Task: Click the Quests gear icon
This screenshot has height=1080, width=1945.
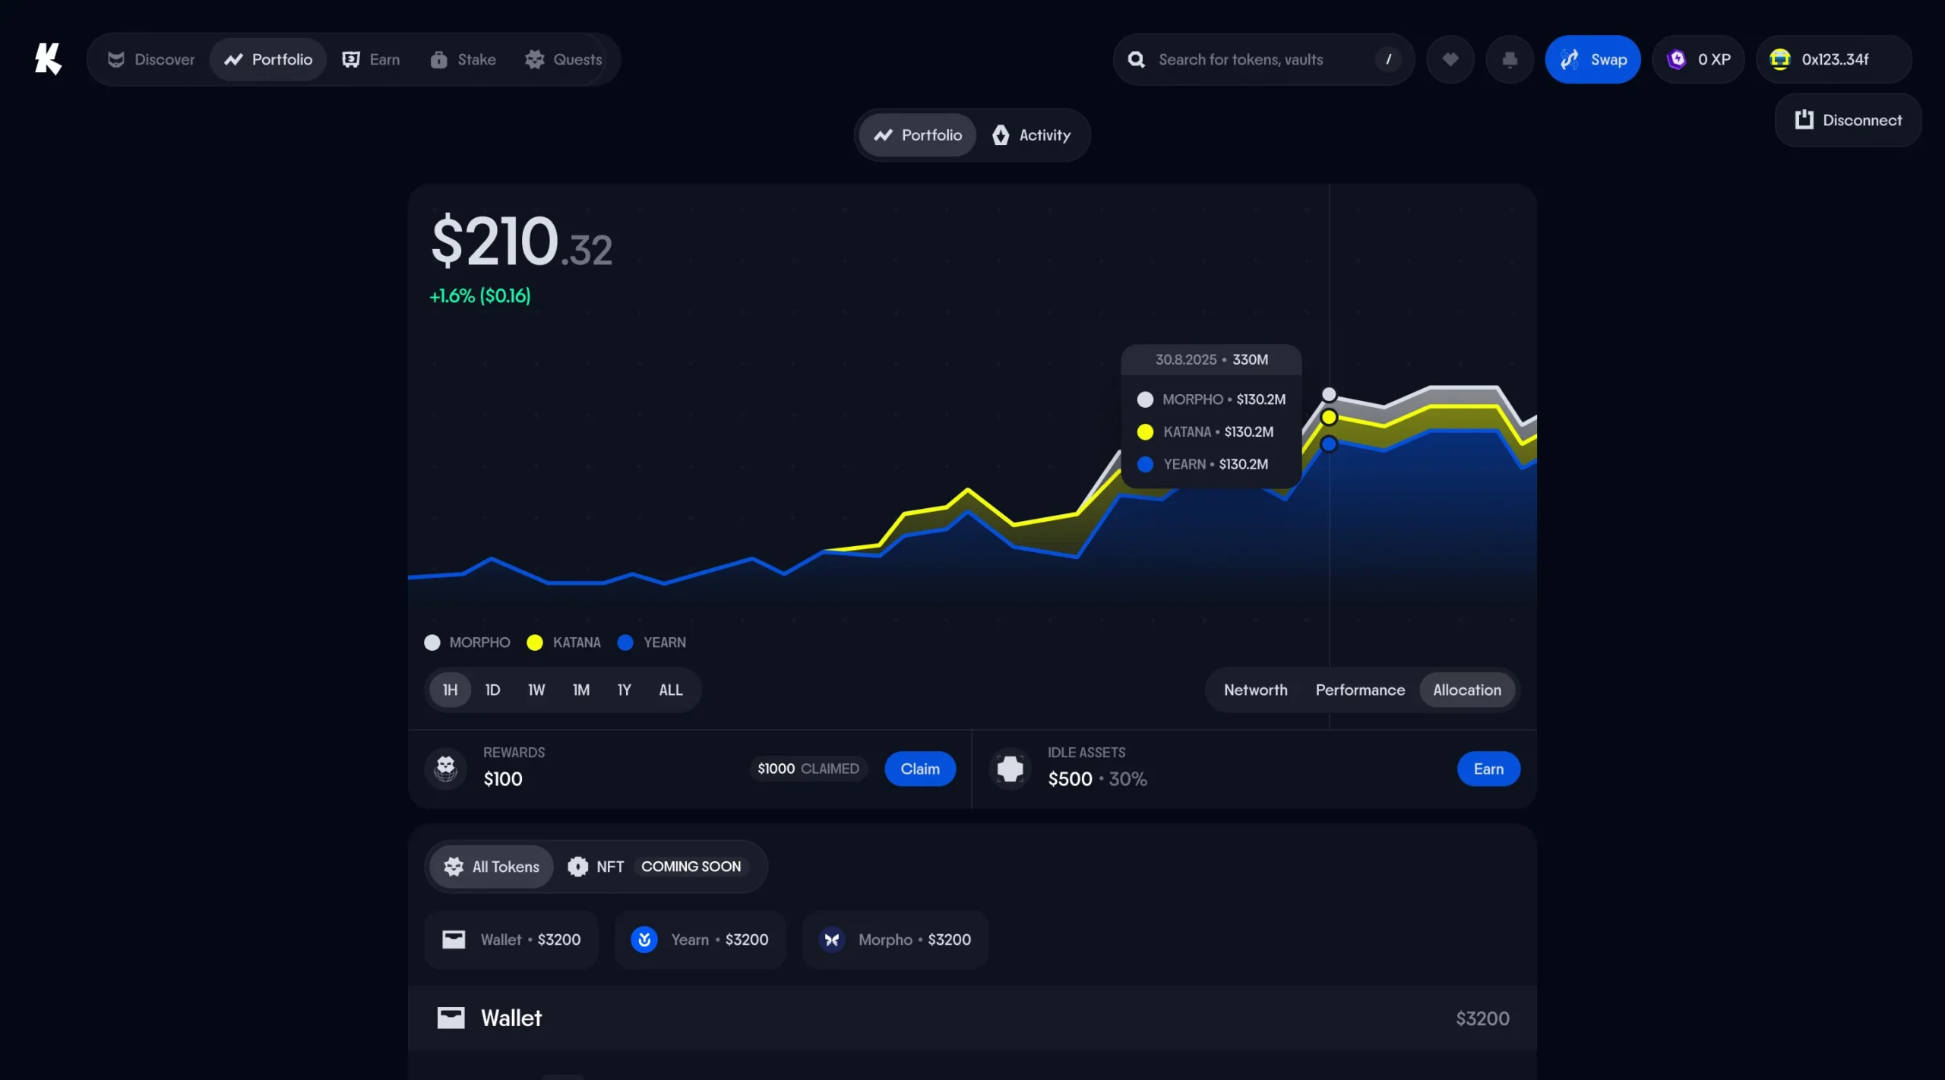Action: (x=535, y=59)
